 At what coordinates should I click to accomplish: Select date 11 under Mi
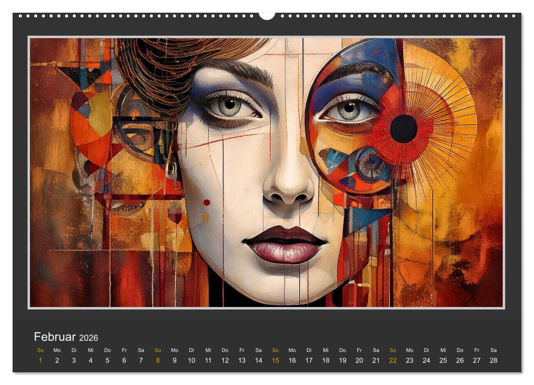click(x=208, y=360)
